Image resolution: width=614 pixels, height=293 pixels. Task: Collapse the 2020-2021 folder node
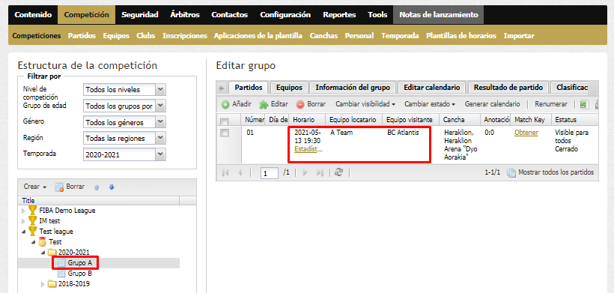[43, 253]
